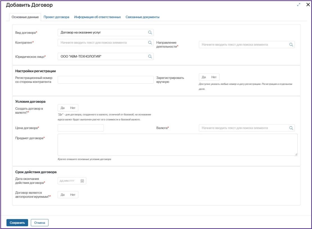Viewport: 312px width, 229px height.
Task: Close the Добавить Договор dialog
Action: (x=308, y=4)
